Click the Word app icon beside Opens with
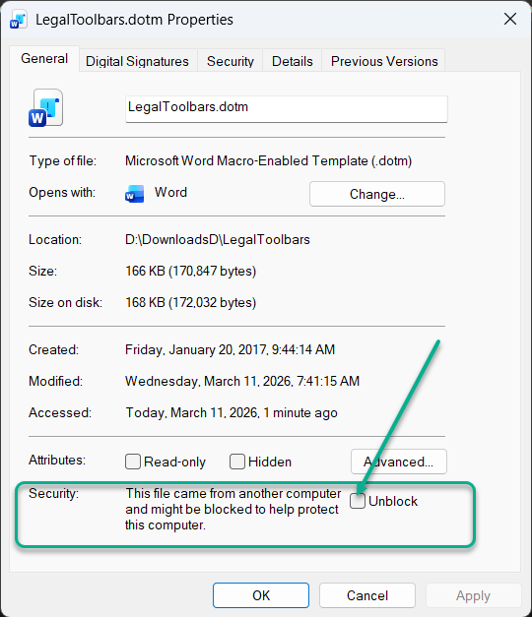This screenshot has width=532, height=617. tap(134, 194)
